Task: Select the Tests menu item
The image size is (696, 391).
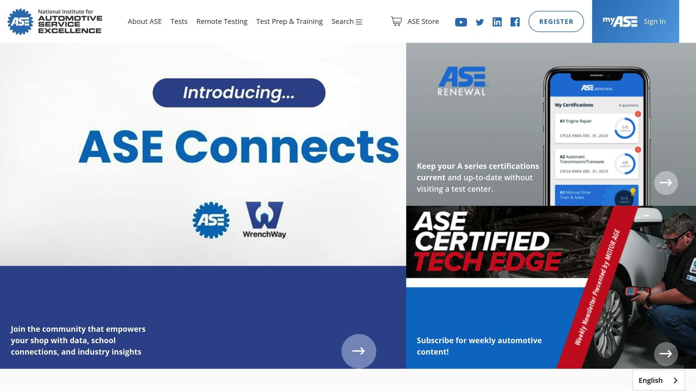Action: pyautogui.click(x=179, y=21)
